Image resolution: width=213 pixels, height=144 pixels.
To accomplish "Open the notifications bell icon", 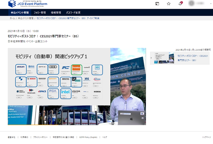I will [x=180, y=4].
